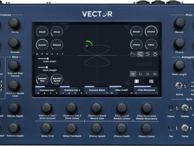Select the S-shaped orbit path icon

tap(148, 54)
